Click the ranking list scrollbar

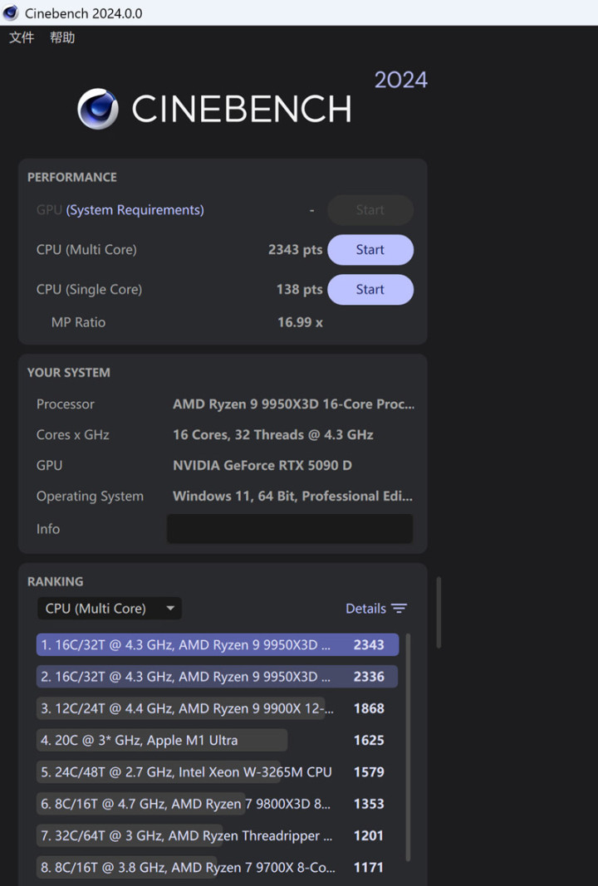[x=408, y=747]
